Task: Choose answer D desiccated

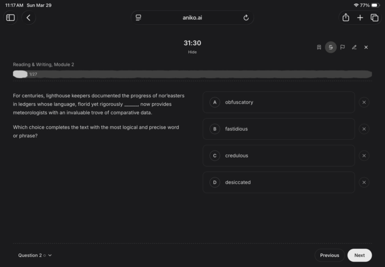Action: [279, 183]
